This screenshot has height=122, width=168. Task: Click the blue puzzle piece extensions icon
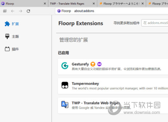[x=7, y=24]
